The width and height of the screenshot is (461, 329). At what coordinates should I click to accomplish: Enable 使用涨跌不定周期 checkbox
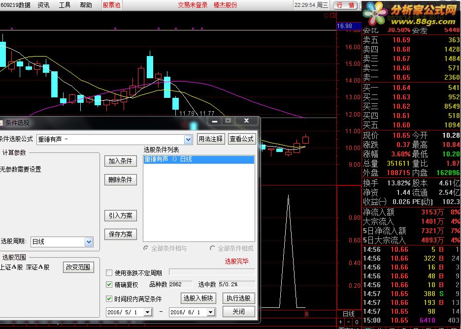point(109,273)
